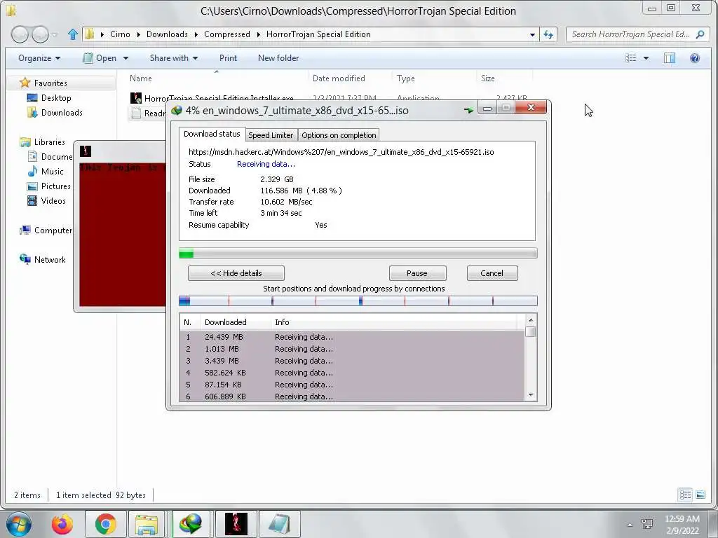Screen dimensions: 718x538
Task: Switch to the Speed Limiter tab
Action: tap(271, 135)
